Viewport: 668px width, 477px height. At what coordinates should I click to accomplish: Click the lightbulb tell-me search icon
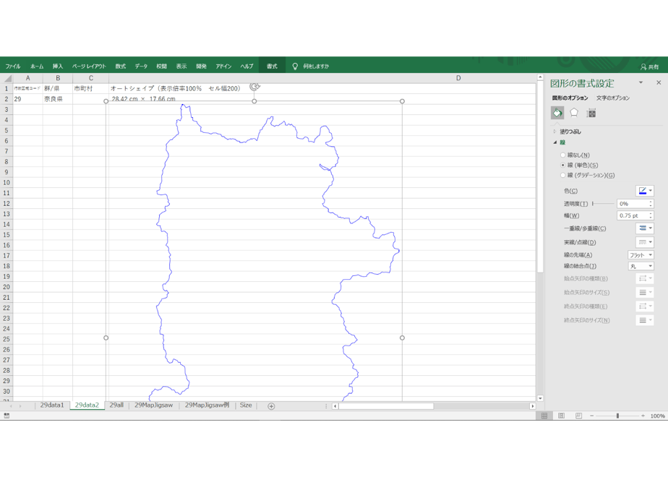(x=295, y=66)
